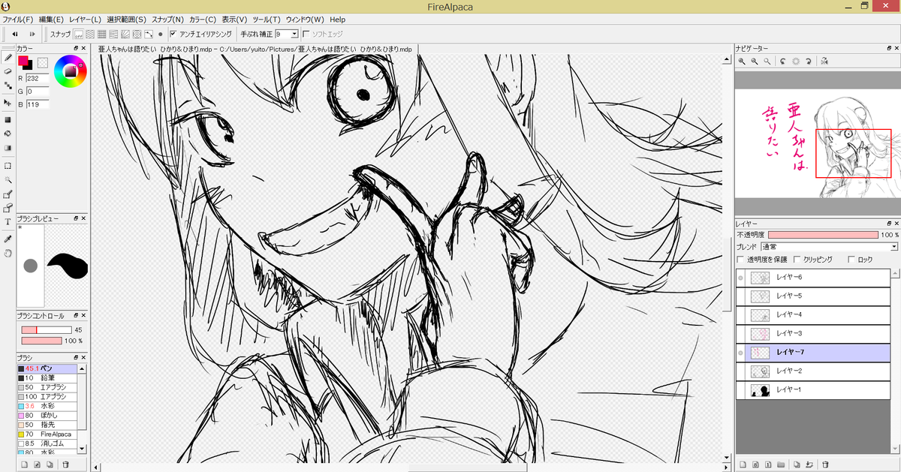This screenshot has width=901, height=472.
Task: Zoom out using Navigator magnifier minus
Action: (754, 62)
